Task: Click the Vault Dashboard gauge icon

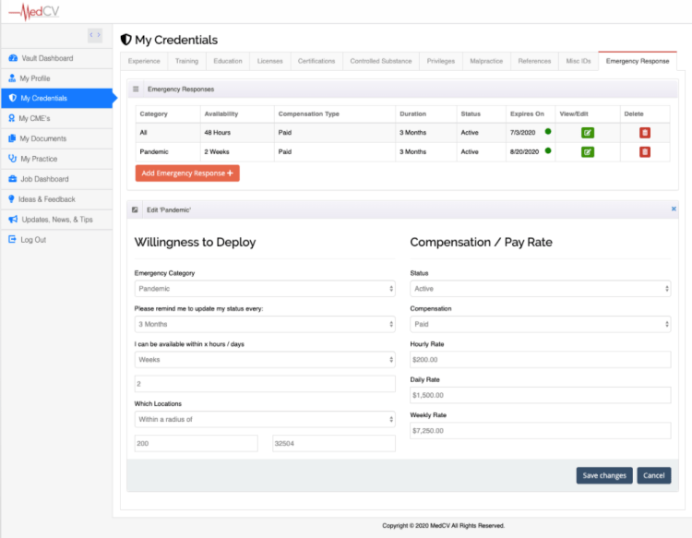Action: click(13, 58)
